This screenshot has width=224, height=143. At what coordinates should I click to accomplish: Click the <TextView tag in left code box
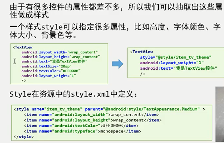click(x=23, y=47)
